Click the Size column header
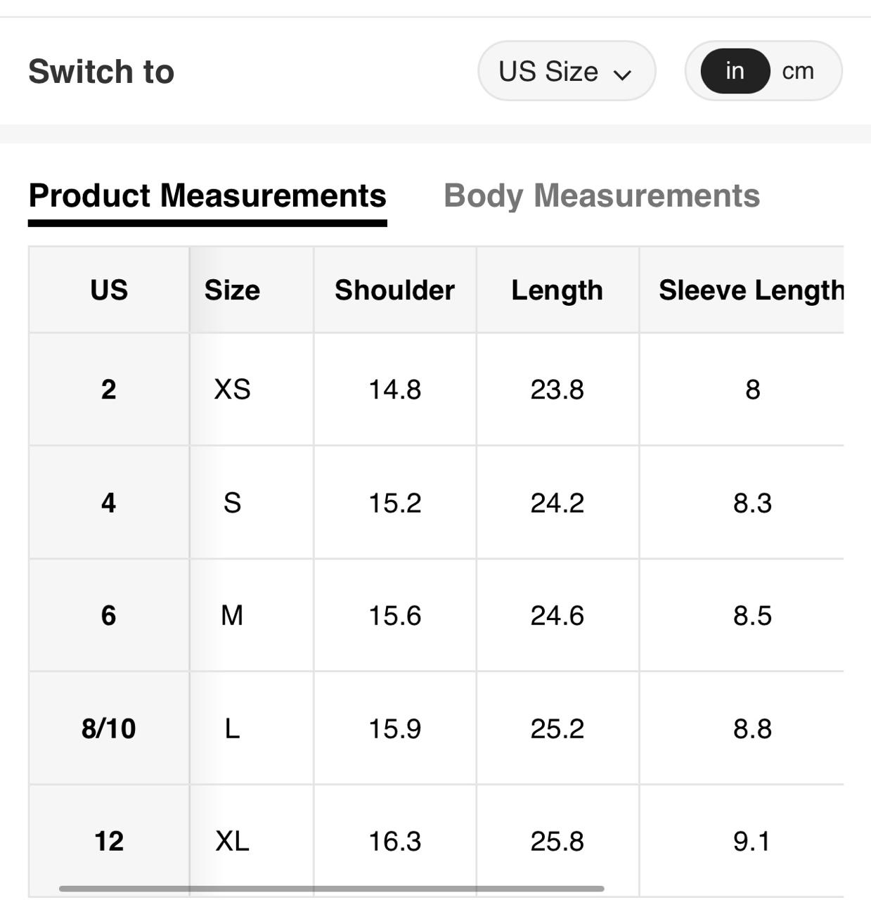 click(232, 290)
